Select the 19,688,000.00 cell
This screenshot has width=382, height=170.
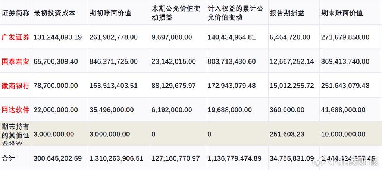229,110
